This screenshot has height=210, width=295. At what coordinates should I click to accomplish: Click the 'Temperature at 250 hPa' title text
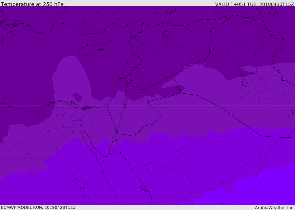(x=32, y=4)
